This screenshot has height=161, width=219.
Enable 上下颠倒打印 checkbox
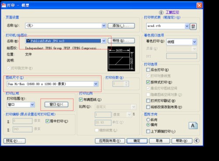148,131
